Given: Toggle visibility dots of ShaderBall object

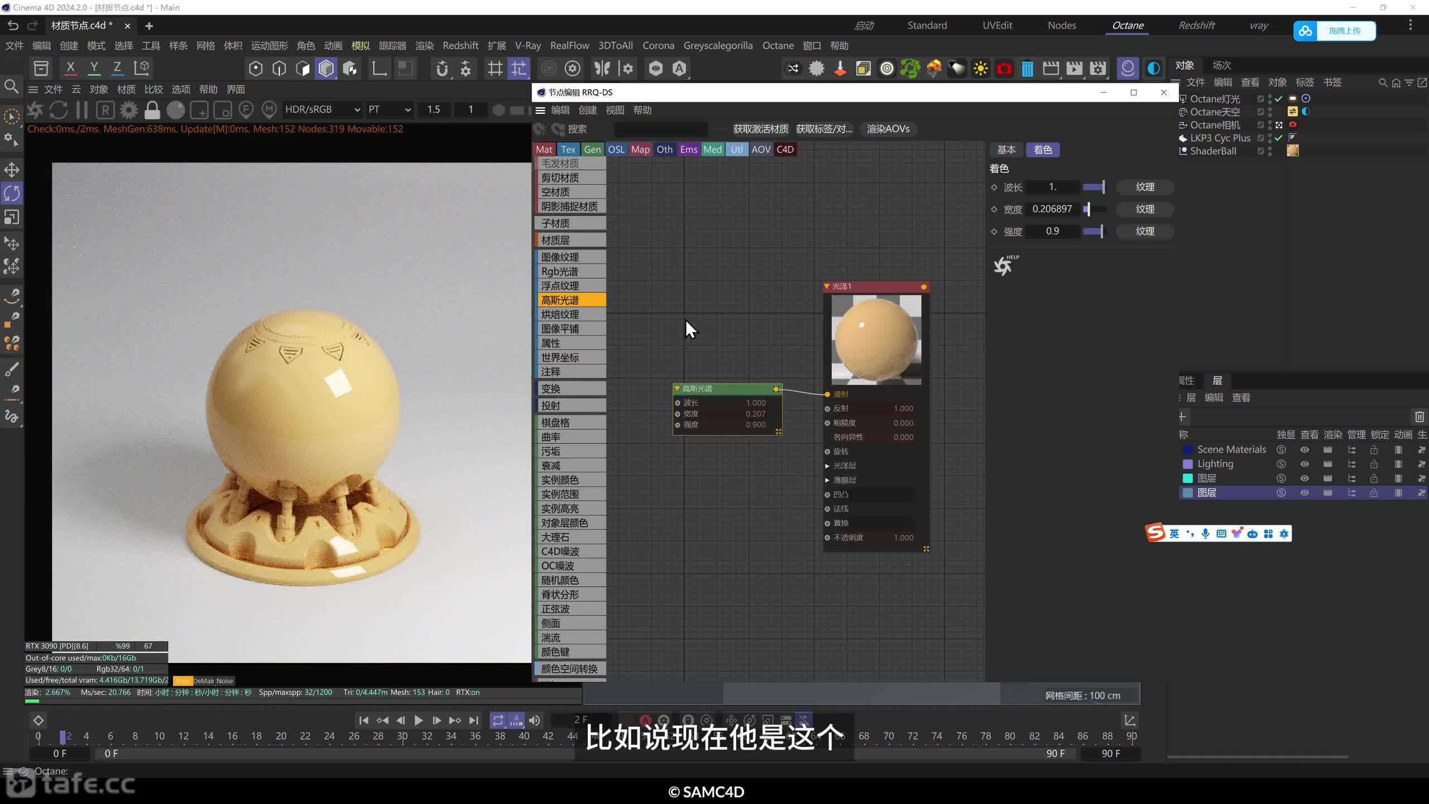Looking at the screenshot, I should [x=1270, y=151].
